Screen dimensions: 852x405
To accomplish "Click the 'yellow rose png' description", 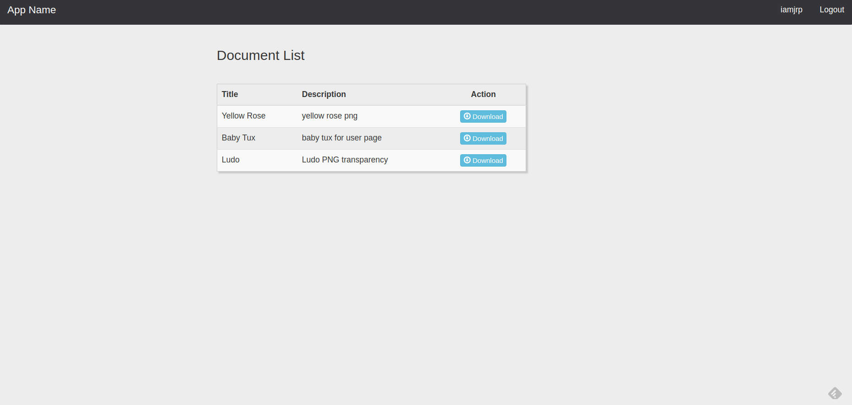I will coord(330,116).
